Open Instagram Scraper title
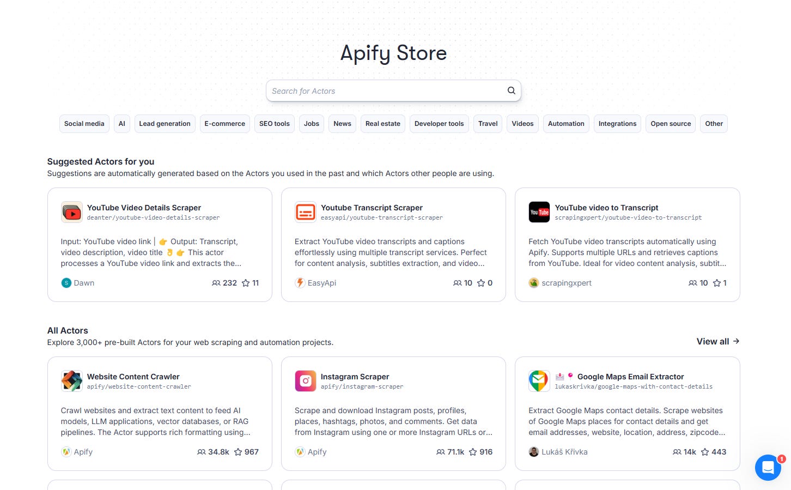The height and width of the screenshot is (490, 791). point(355,377)
